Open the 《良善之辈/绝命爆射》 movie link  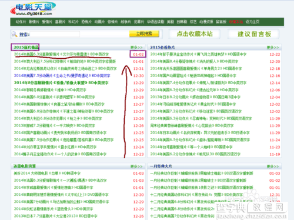coord(59,104)
